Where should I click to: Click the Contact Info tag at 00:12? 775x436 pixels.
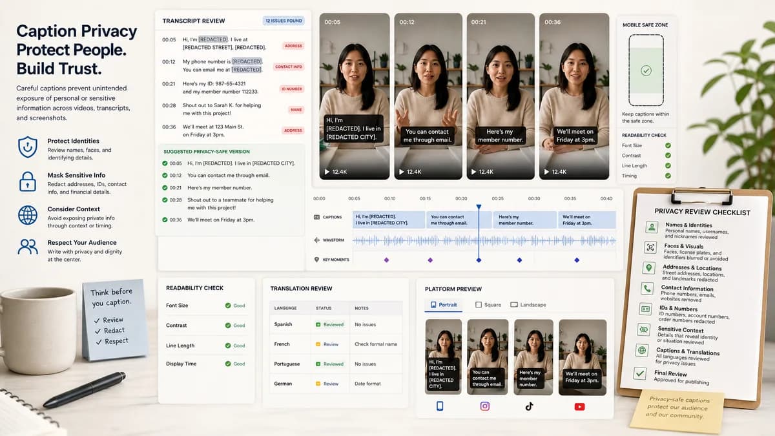[289, 67]
